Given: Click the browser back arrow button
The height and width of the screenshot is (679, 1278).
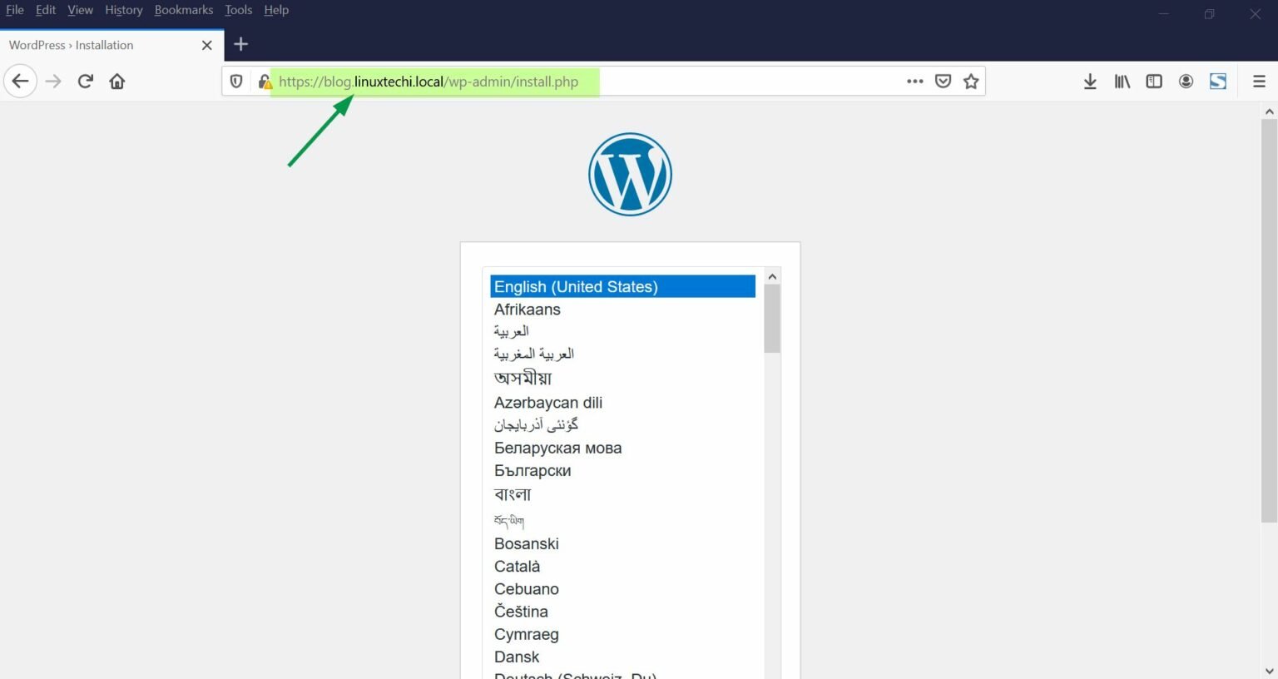Looking at the screenshot, I should (x=21, y=82).
